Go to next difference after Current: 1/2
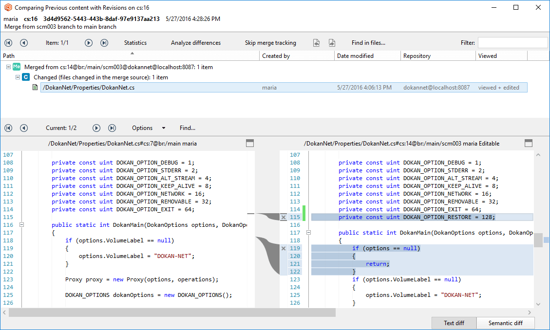The height and width of the screenshot is (330, 550). coord(96,128)
